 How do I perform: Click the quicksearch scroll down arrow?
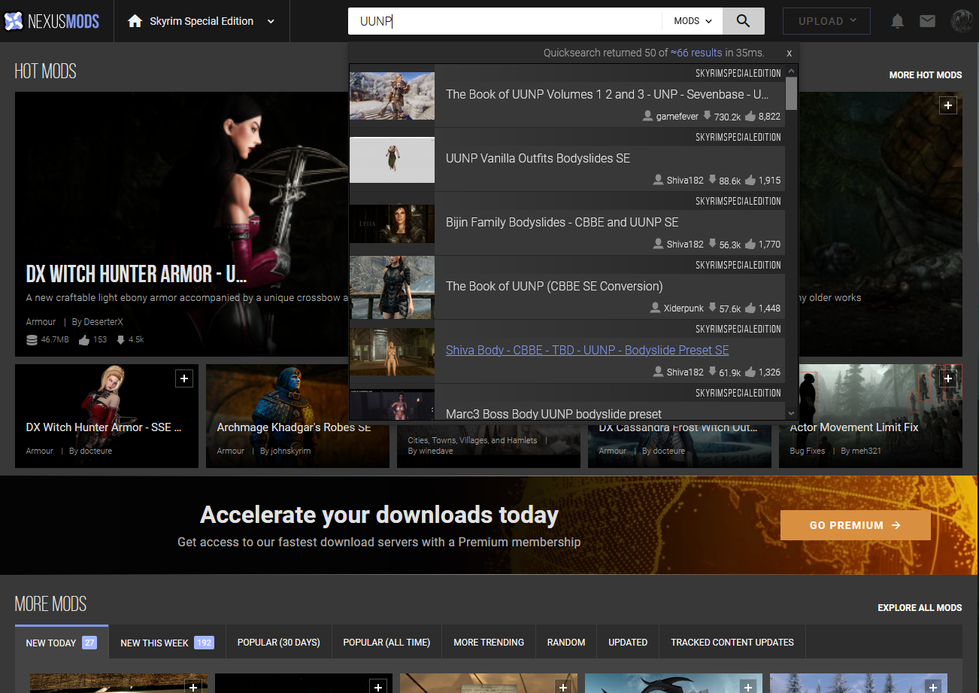[x=791, y=413]
